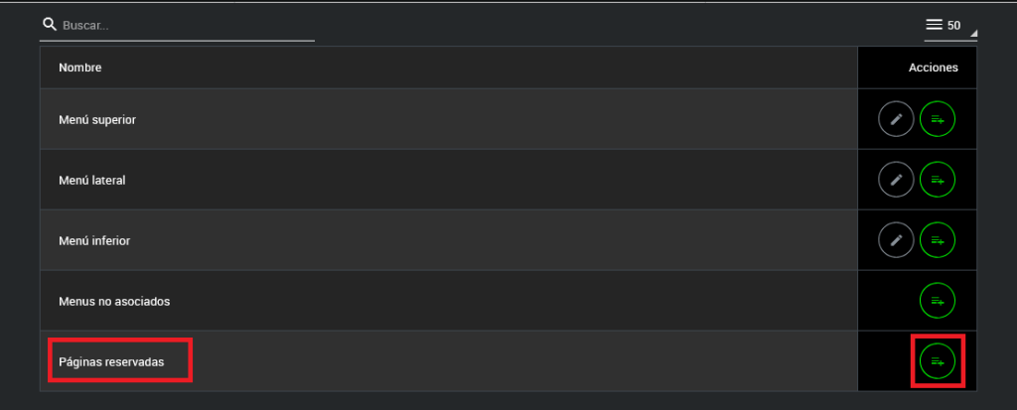The image size is (1017, 410).
Task: Add an item to Menú superior
Action: [x=938, y=120]
